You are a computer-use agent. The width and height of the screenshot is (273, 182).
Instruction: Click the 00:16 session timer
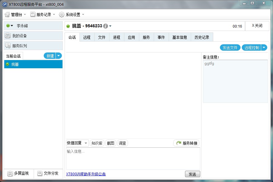(237, 26)
